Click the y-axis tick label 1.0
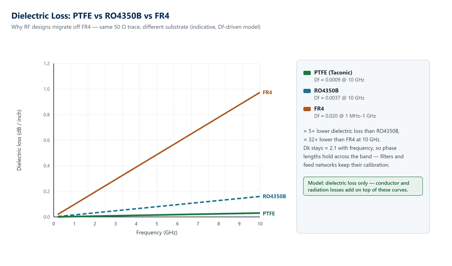This screenshot has width=452, height=266. [x=47, y=89]
